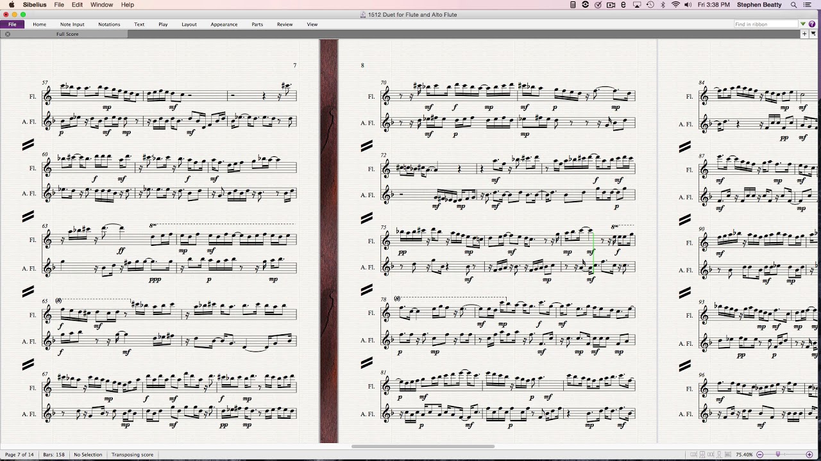Open the Apple menu

[11, 4]
